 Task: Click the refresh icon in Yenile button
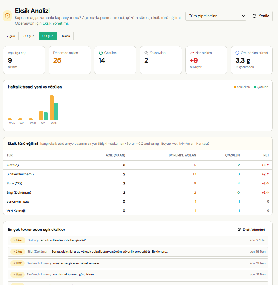coord(254,16)
